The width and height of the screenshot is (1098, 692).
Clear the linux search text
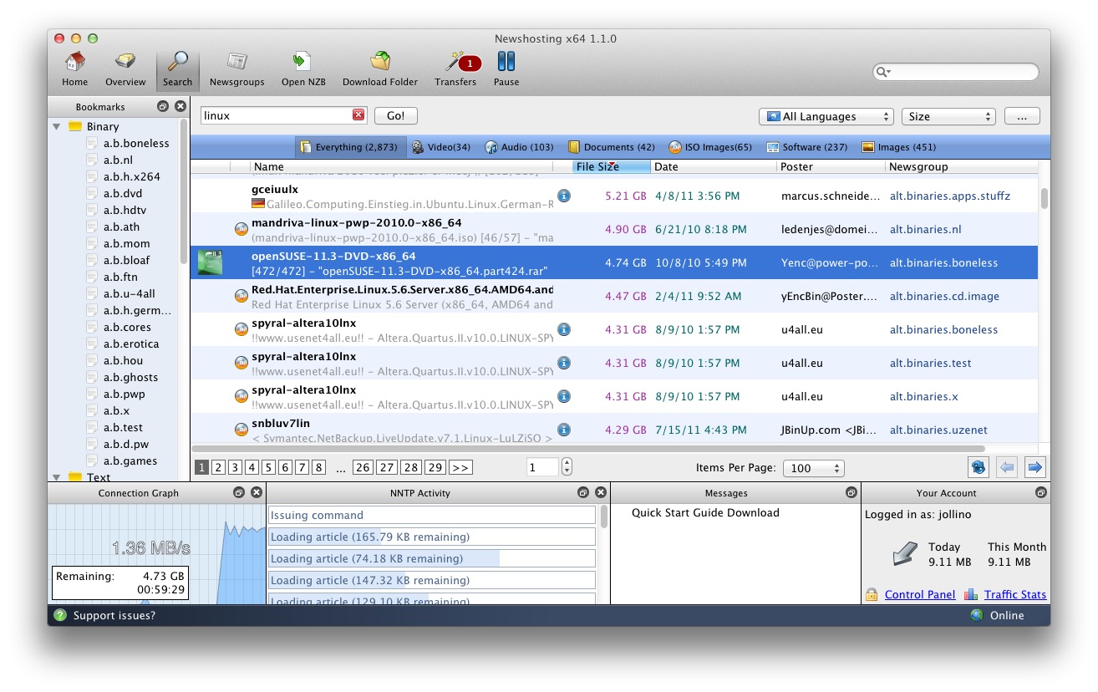pyautogui.click(x=358, y=115)
